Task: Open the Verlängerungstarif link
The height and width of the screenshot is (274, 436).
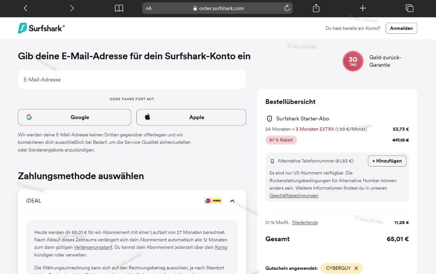Action: (93, 247)
